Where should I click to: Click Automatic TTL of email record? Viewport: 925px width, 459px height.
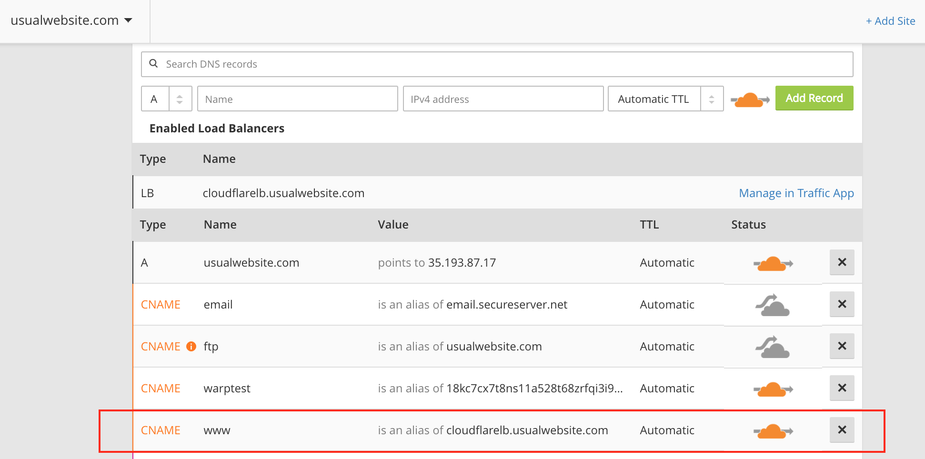click(667, 305)
